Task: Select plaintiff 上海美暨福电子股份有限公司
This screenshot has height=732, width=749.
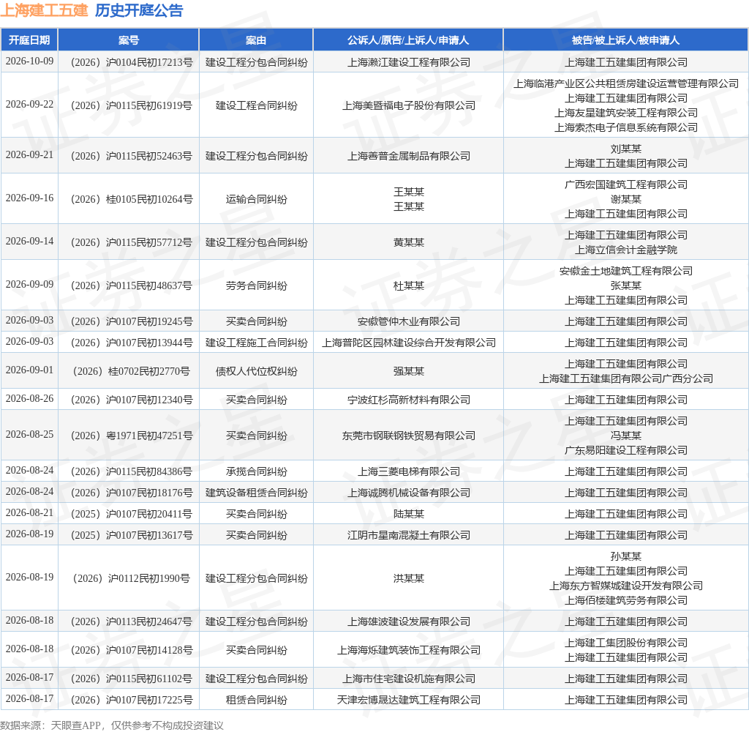Action: [x=408, y=105]
